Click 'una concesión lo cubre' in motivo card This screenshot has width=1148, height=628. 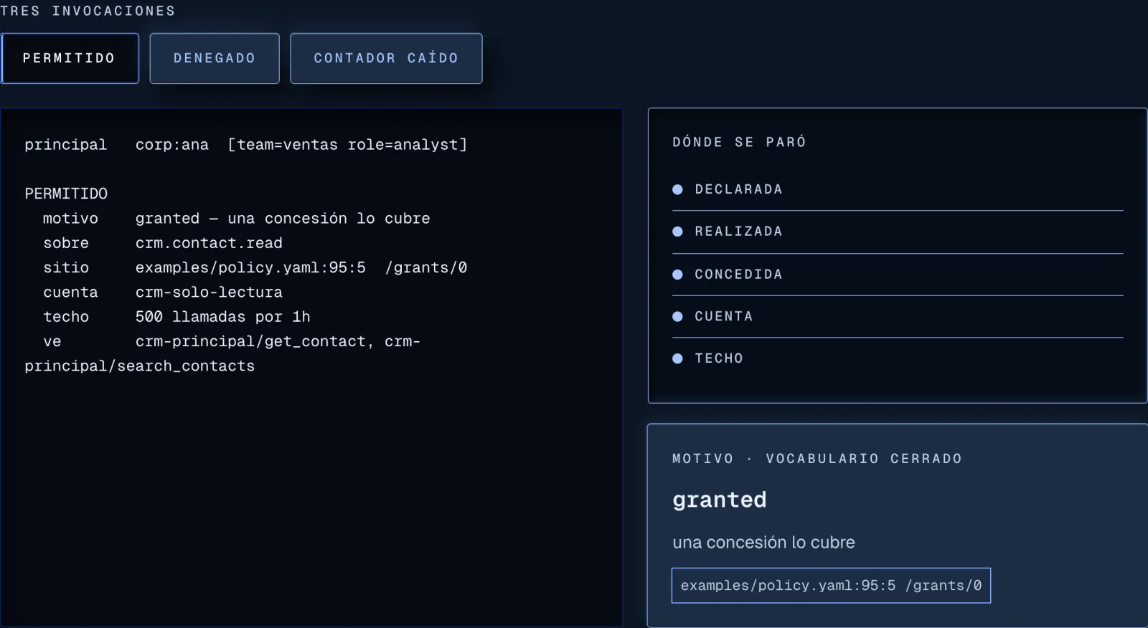pos(763,543)
